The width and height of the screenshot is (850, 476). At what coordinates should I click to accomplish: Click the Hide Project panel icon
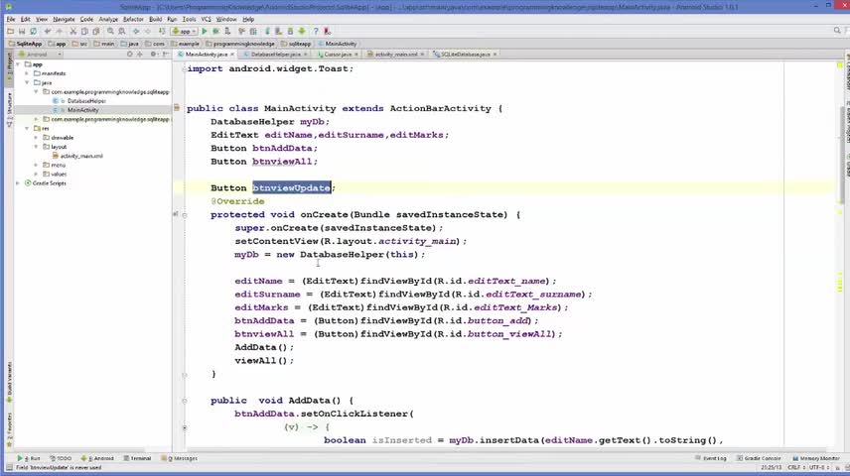click(166, 55)
